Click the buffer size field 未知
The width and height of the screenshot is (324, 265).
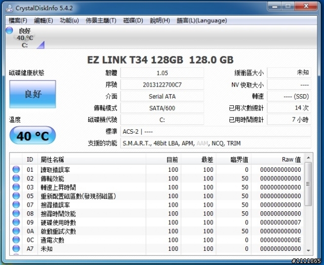289,73
